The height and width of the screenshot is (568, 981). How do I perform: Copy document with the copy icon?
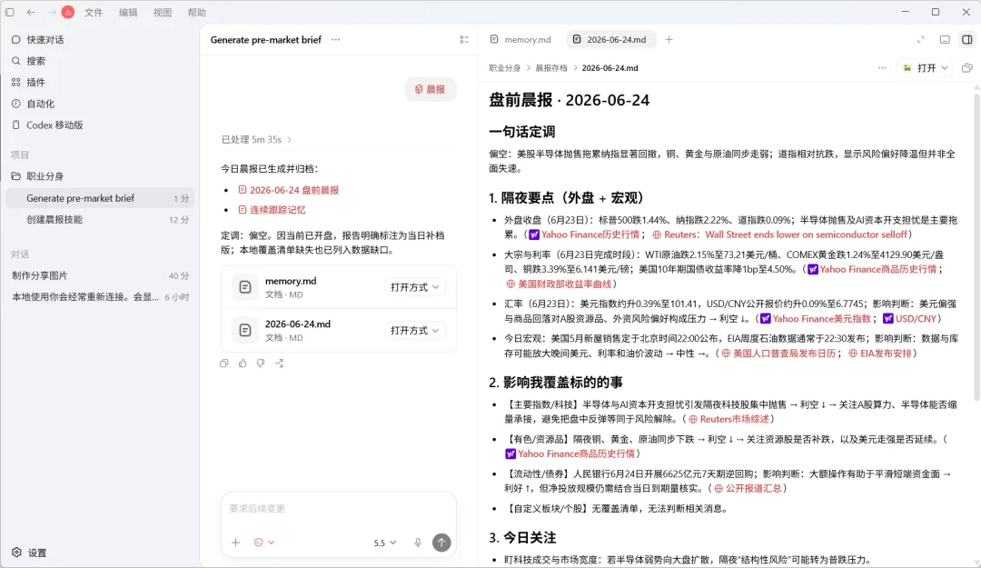967,67
